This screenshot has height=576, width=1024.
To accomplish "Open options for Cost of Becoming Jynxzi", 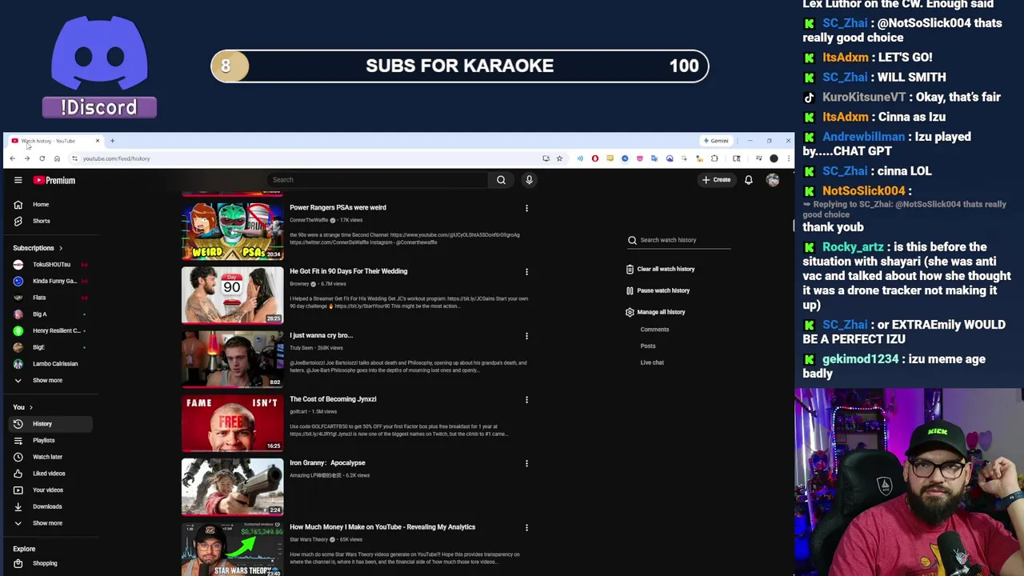I will 526,399.
